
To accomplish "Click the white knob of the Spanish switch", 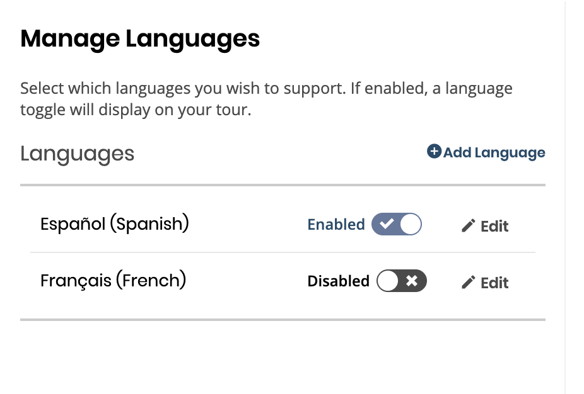I will point(411,225).
